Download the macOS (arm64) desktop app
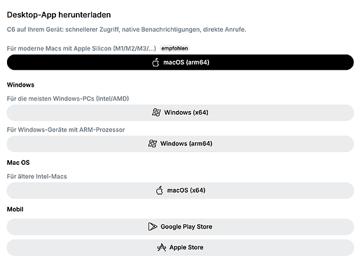The image size is (360, 262). click(180, 62)
